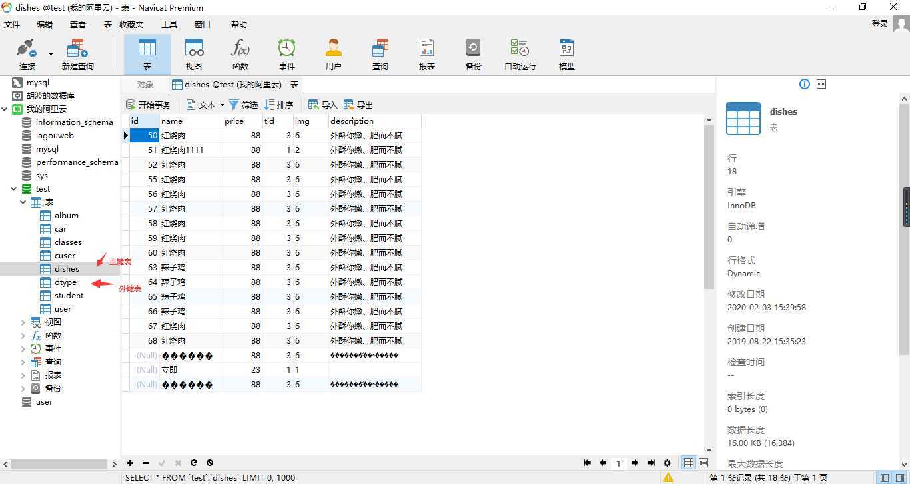Expand the 视图 tree node
The image size is (910, 484).
(23, 322)
